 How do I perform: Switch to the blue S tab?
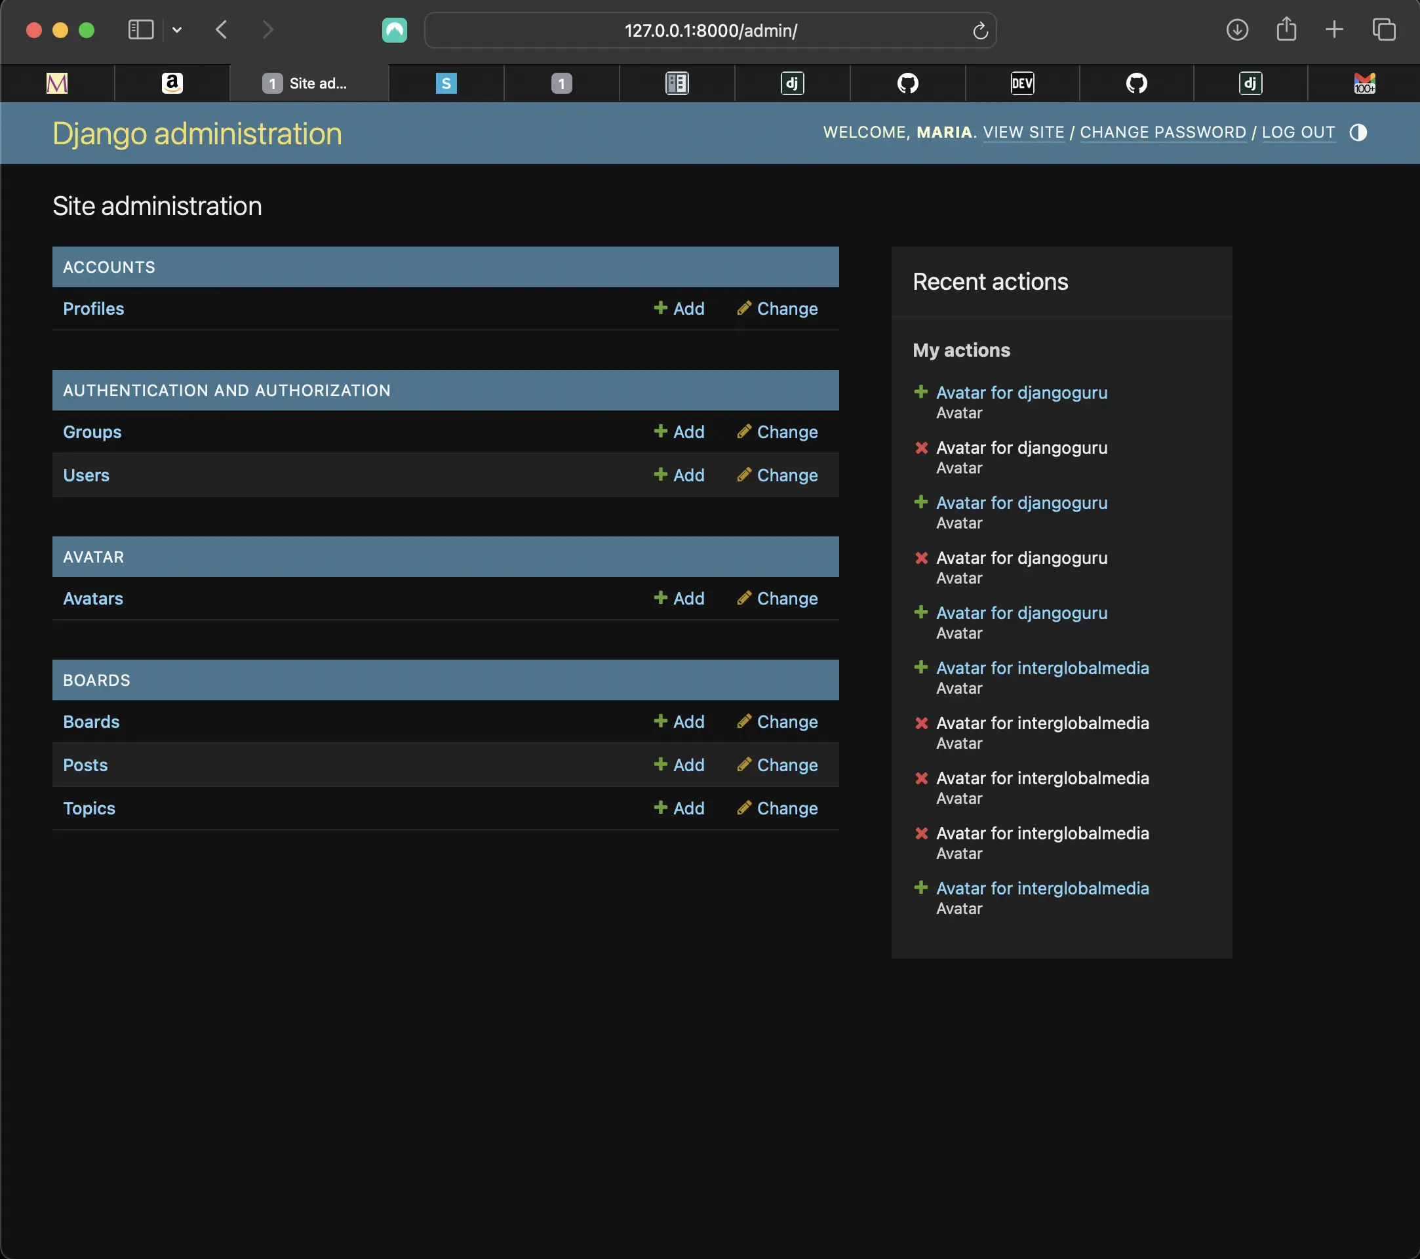[446, 83]
